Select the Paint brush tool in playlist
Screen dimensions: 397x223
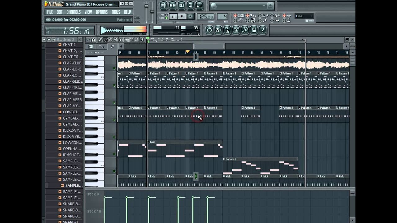click(x=105, y=40)
